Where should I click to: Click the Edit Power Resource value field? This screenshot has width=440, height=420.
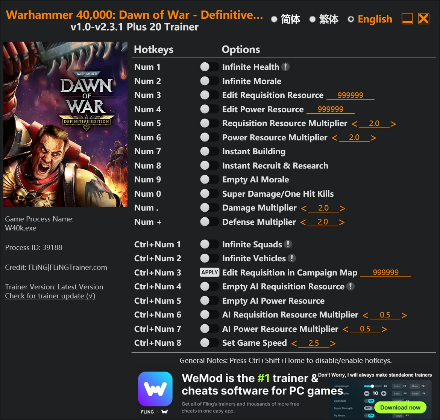coord(331,109)
